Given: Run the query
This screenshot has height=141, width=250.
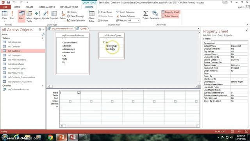Looking at the screenshot, I should pos(12,15).
